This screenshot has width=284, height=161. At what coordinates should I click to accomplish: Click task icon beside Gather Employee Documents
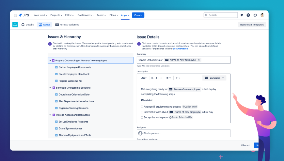(x=56, y=67)
